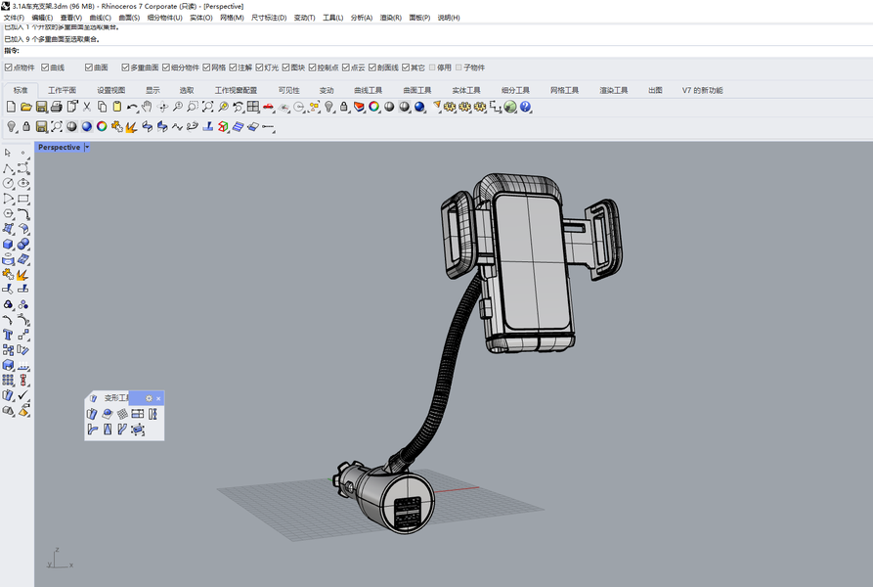Switch to the 工作平面 toolbar tab

click(x=62, y=90)
